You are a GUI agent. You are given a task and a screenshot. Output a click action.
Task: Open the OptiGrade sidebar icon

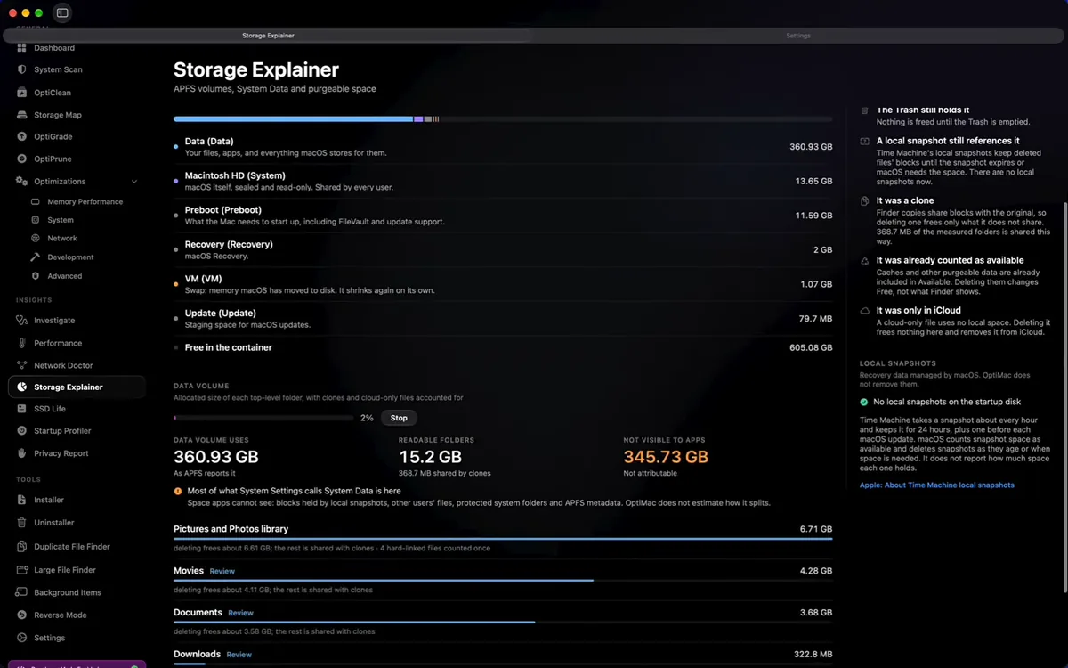(x=22, y=136)
